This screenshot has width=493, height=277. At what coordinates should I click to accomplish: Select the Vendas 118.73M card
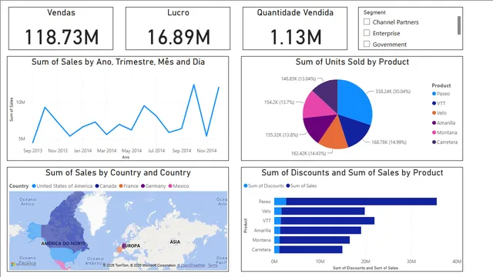click(61, 28)
